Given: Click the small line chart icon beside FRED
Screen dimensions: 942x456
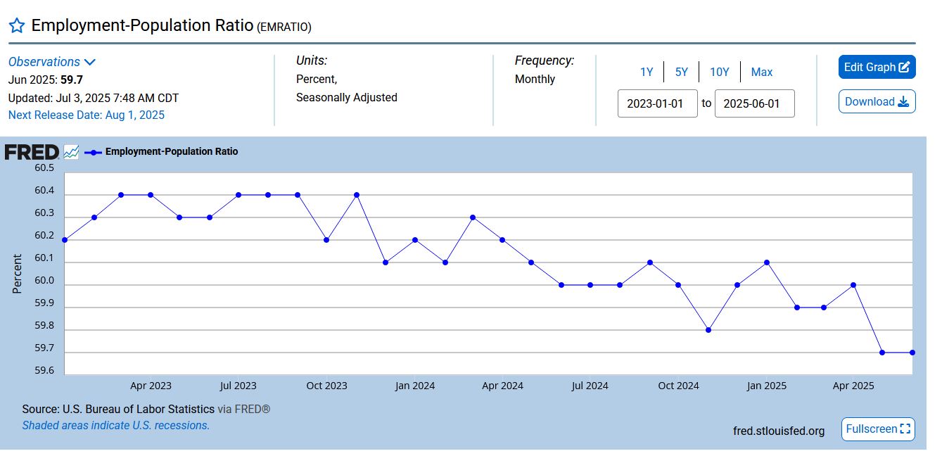Looking at the screenshot, I should (71, 152).
